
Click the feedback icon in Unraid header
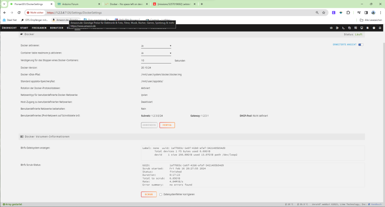(x=355, y=28)
